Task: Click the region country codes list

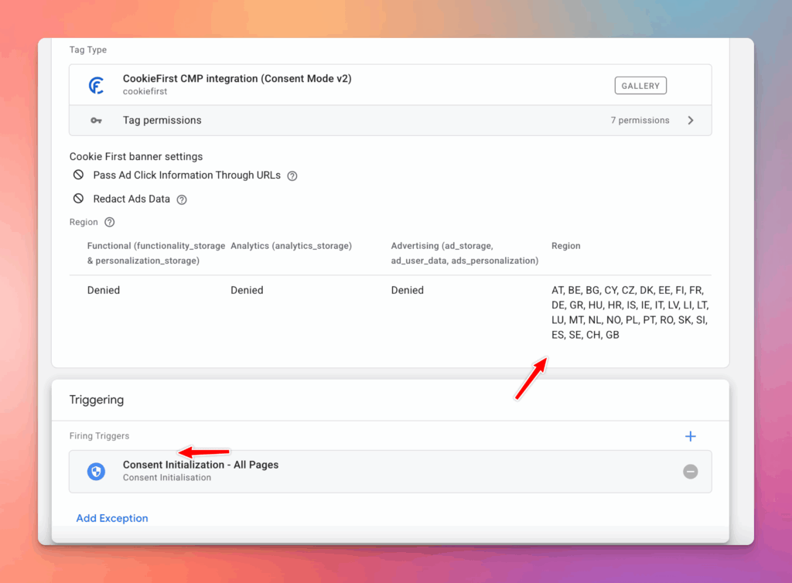Action: pyautogui.click(x=629, y=312)
